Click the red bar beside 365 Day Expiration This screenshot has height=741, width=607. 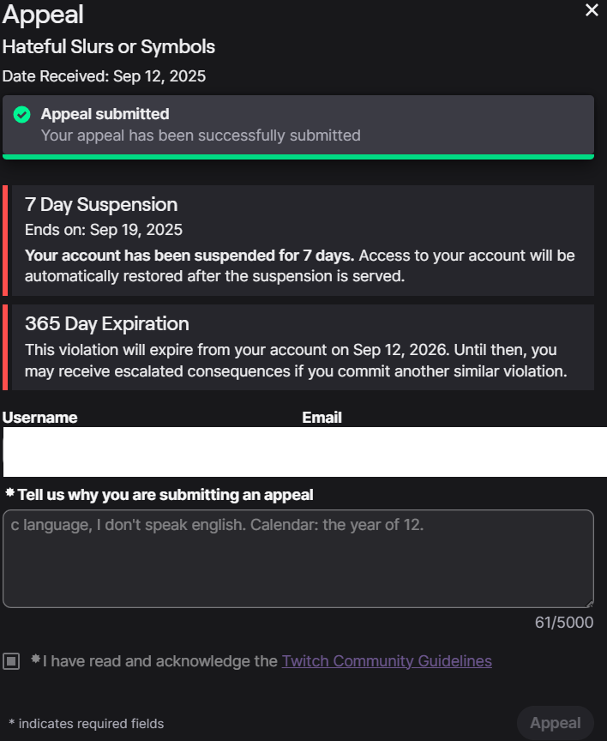click(5, 347)
